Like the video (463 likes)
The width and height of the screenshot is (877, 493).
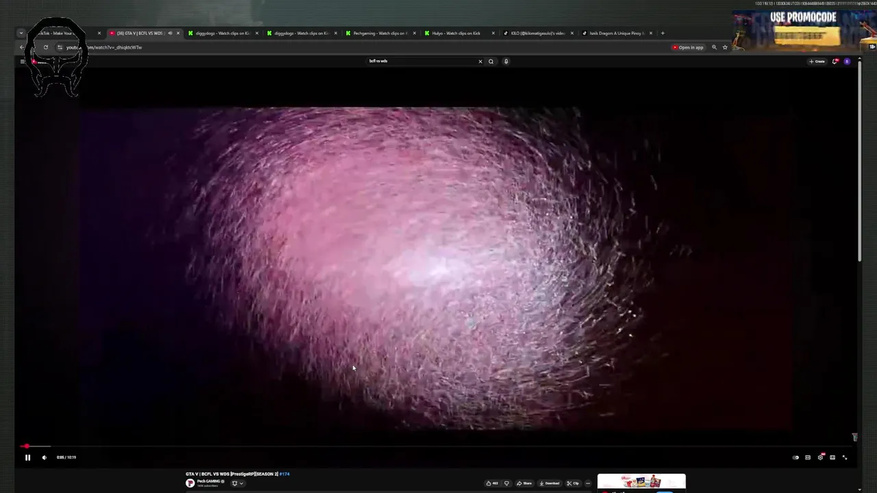tap(492, 483)
